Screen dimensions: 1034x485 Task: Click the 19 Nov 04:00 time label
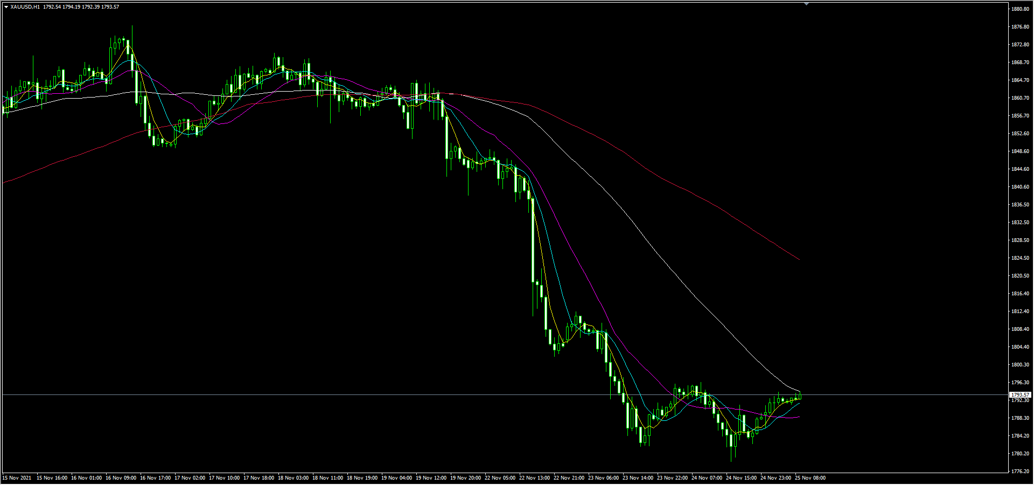tap(396, 478)
